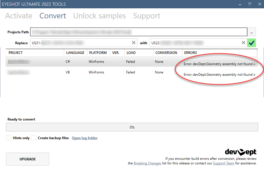Open the Unlock samples tab

point(99,16)
